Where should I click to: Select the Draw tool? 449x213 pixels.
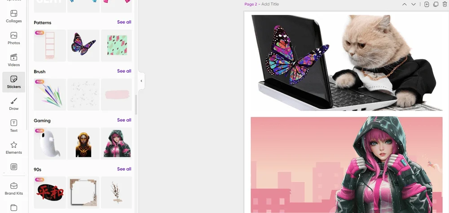tap(14, 104)
